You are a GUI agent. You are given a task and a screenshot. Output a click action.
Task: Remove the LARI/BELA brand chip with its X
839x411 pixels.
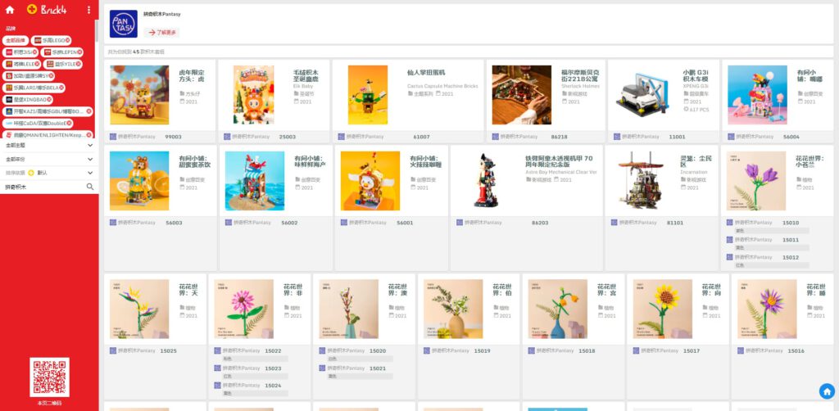pyautogui.click(x=61, y=88)
